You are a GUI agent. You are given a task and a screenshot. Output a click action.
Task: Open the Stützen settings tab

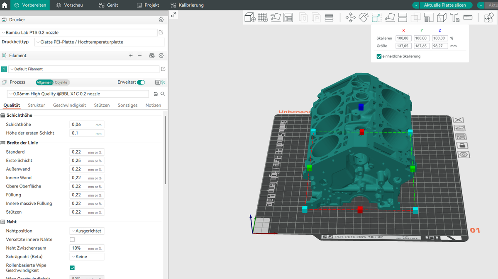coord(102,105)
